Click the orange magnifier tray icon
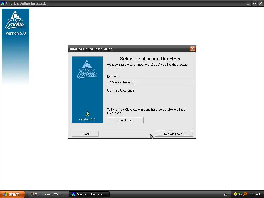 [x=245, y=194]
